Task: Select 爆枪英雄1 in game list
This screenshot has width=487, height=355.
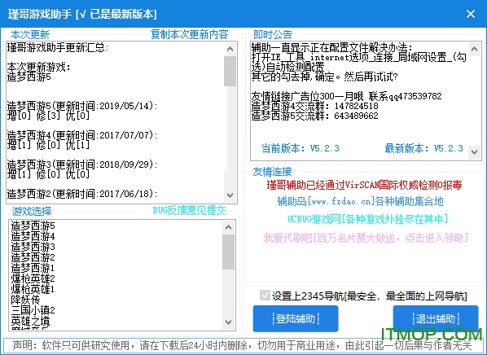Action: tap(33, 289)
